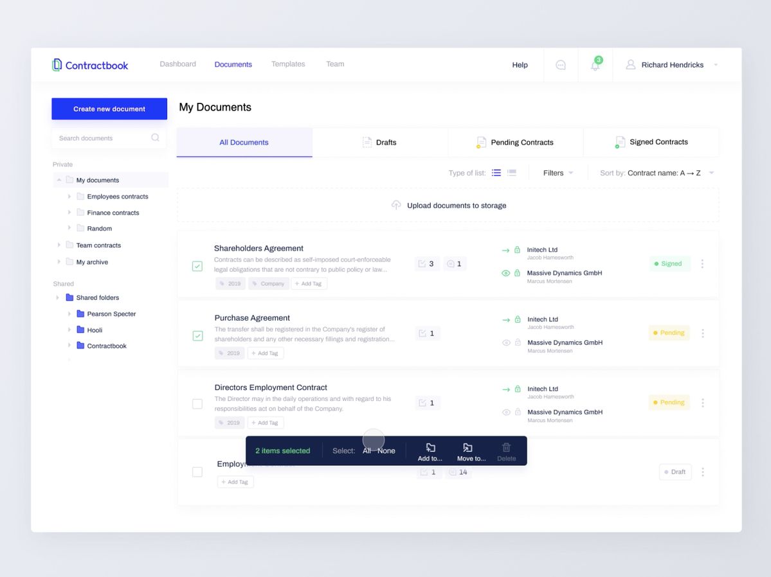Click the Move to folder icon
Screen dimensions: 771x577
[467, 448]
